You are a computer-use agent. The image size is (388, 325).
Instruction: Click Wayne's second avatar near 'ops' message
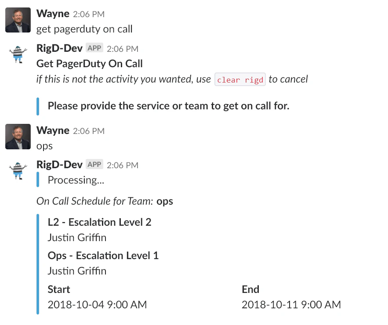point(18,136)
